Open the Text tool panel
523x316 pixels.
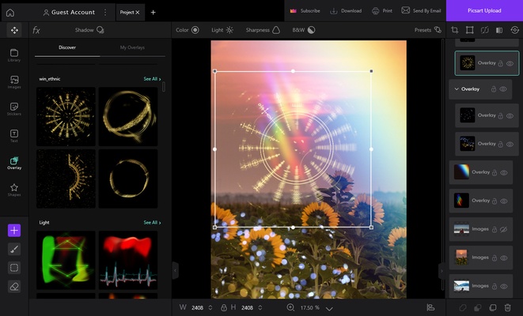pyautogui.click(x=14, y=136)
